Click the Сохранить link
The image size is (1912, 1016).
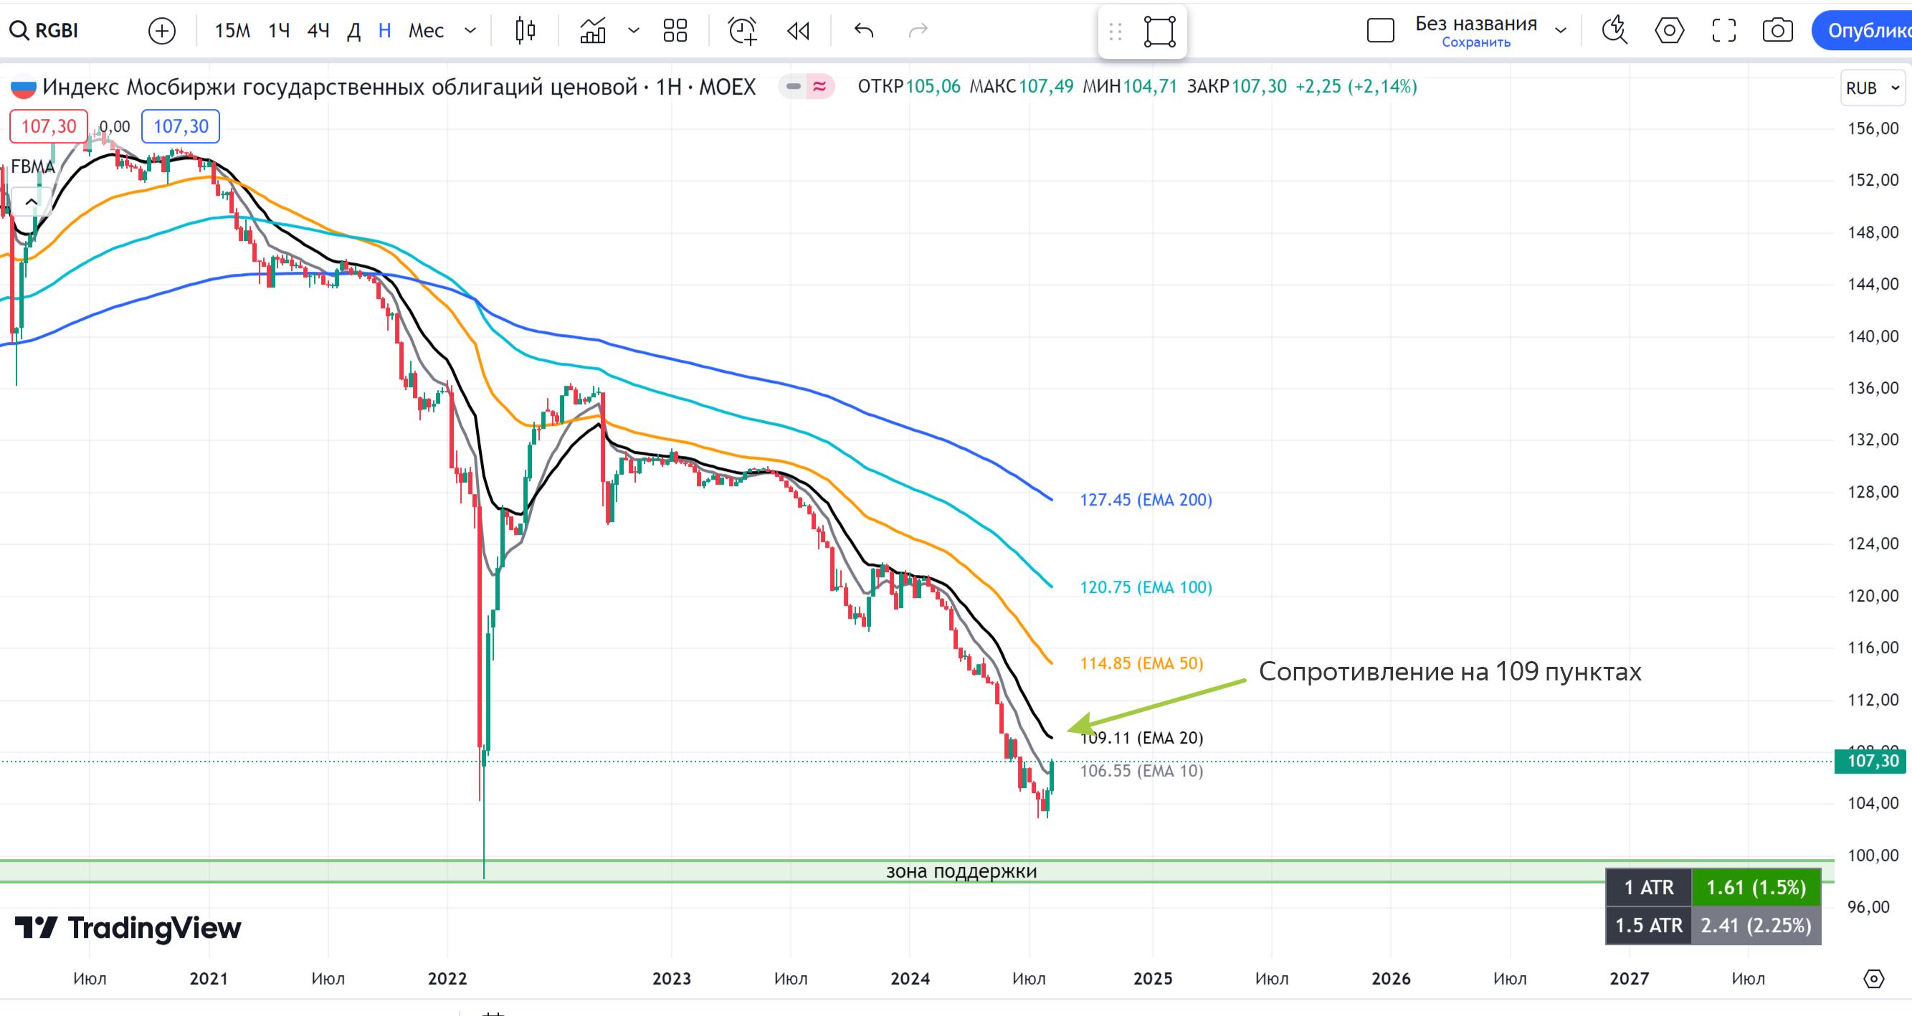coord(1475,42)
